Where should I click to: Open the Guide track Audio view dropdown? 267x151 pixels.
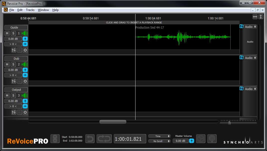pyautogui.click(x=250, y=27)
